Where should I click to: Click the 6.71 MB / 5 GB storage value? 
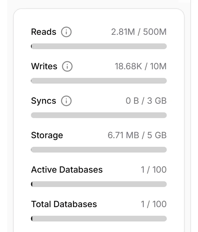tap(137, 135)
